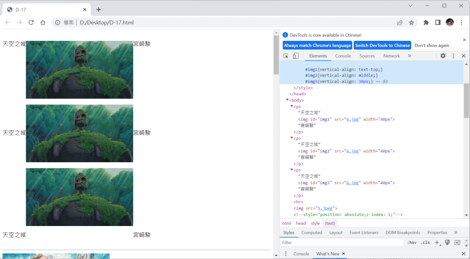Activate the DevTools element inspector tool
Image resolution: width=470 pixels, height=259 pixels.
click(x=286, y=56)
